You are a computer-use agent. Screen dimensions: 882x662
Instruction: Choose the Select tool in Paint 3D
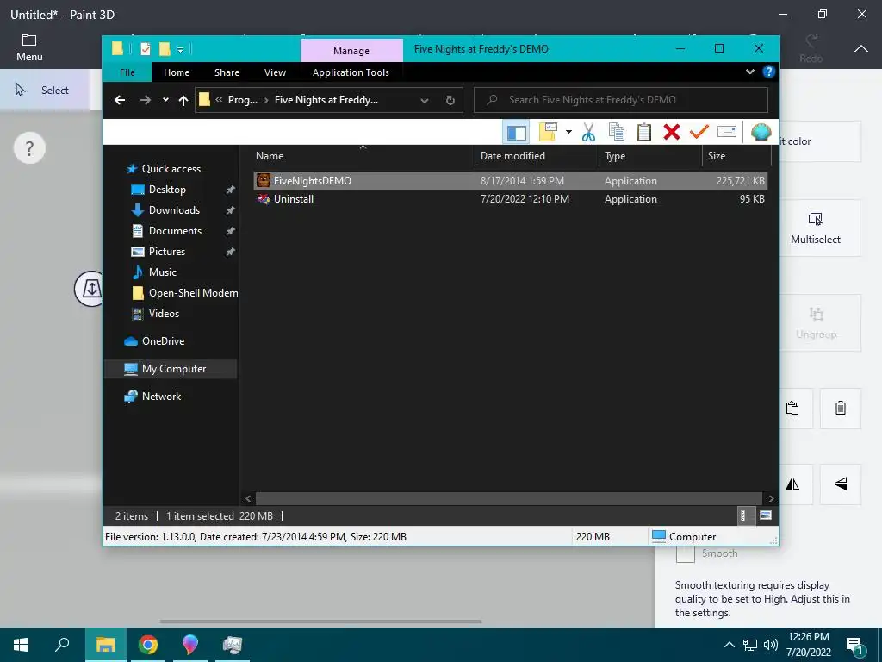point(43,90)
